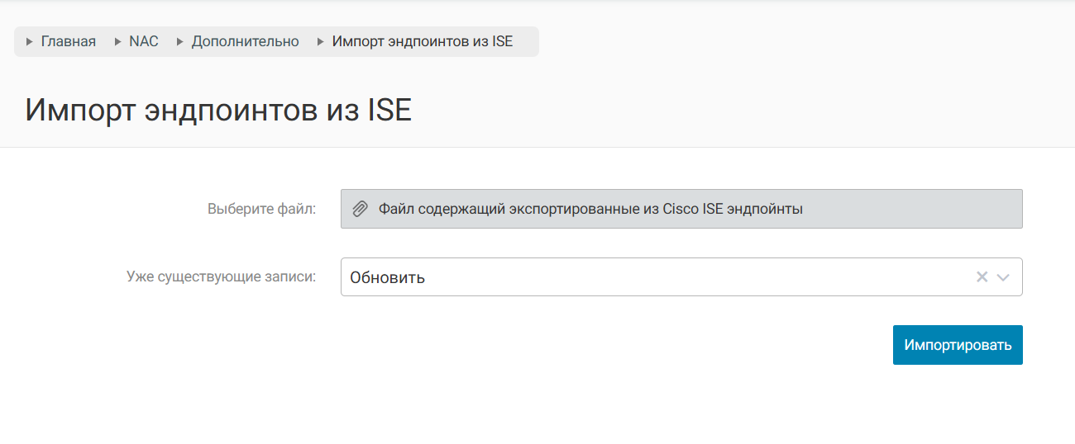Click the "Выберите файл:" label
Image resolution: width=1075 pixels, height=444 pixels.
pyautogui.click(x=261, y=209)
